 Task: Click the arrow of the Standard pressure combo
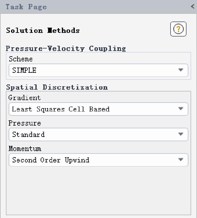181,134
